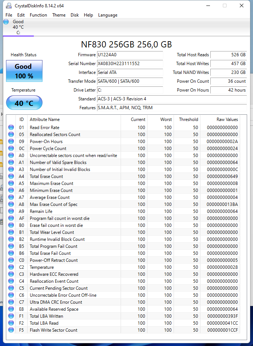Select the Uncorrectable Error Count Off-line row
Image resolution: width=253 pixels, height=346 pixels.
[123, 295]
